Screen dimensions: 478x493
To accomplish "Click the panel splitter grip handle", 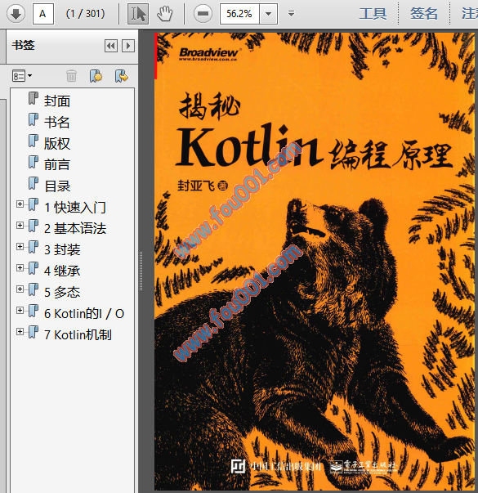I will [141, 271].
